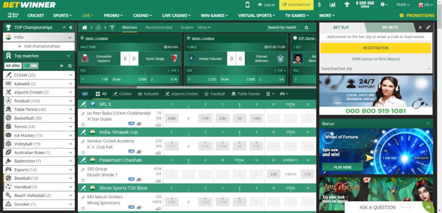This screenshot has height=213, width=442.
Task: Open the More dropdown beside Draw
Action: pos(204,27)
